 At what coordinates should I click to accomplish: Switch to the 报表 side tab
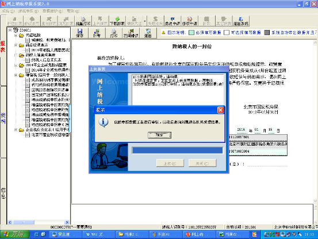pos(3,47)
